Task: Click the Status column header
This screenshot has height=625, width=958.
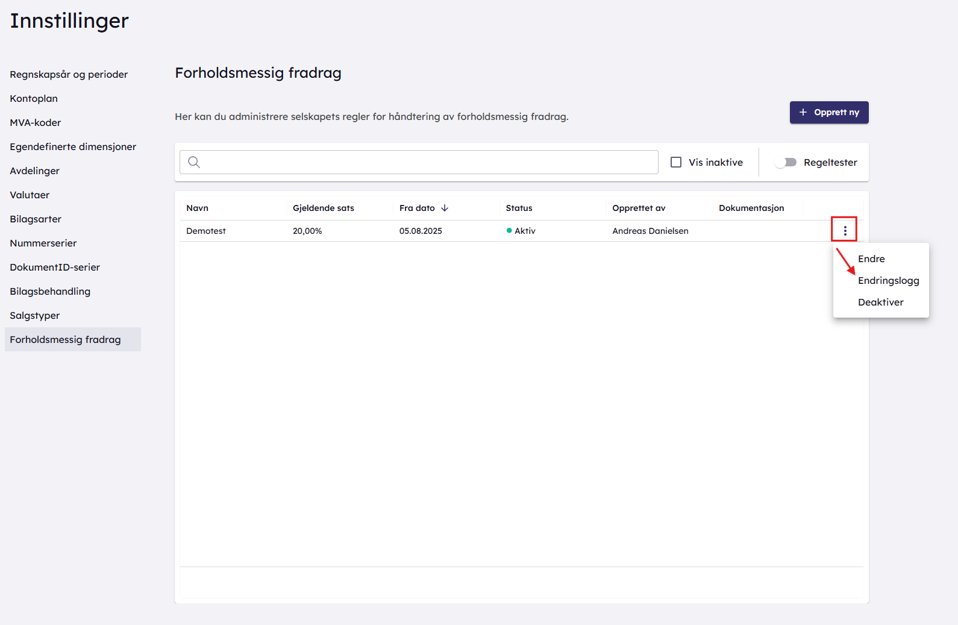Action: 519,208
